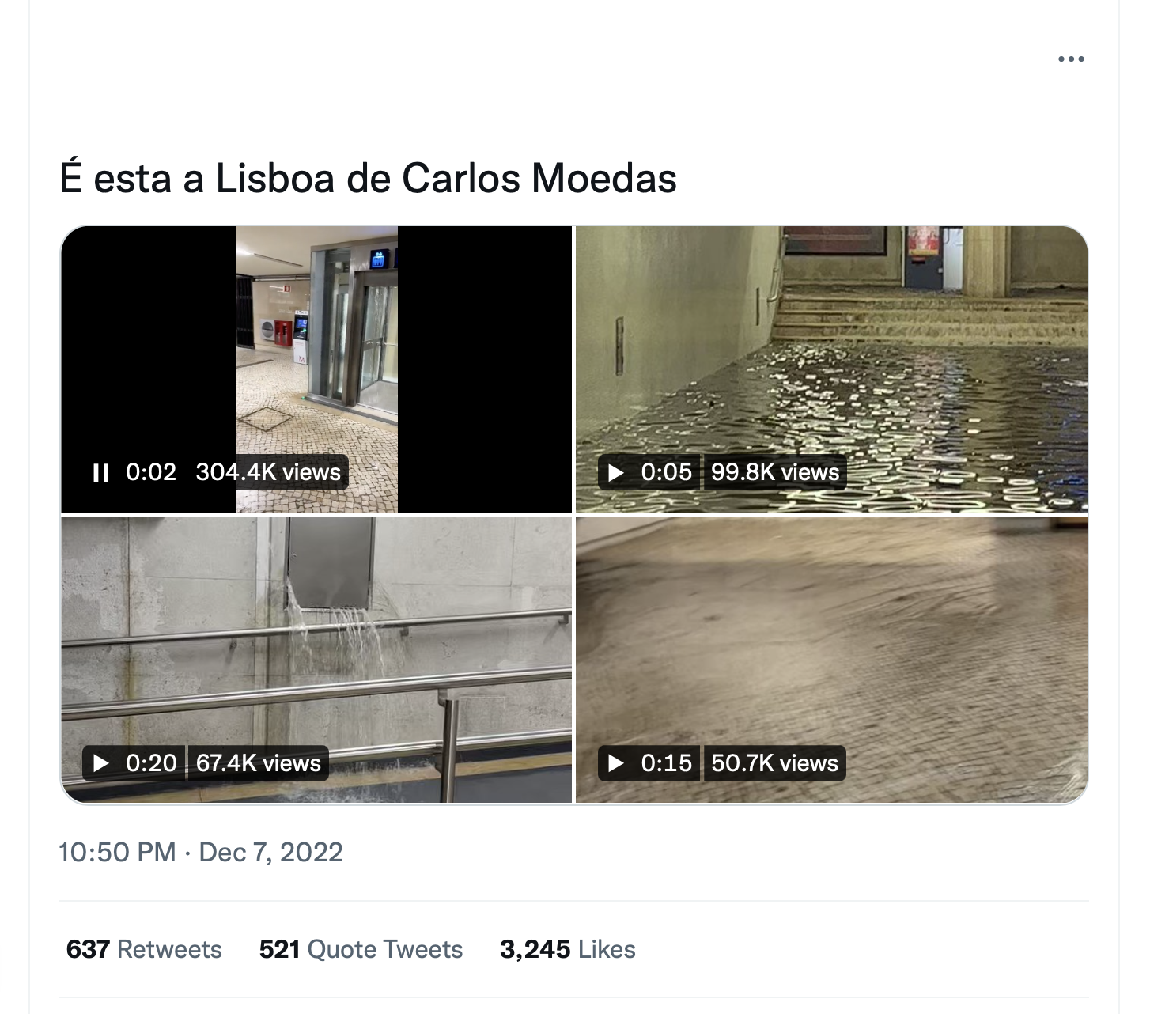The image size is (1150, 1014).
Task: Click the 50.7K views label
Action: pyautogui.click(x=774, y=763)
